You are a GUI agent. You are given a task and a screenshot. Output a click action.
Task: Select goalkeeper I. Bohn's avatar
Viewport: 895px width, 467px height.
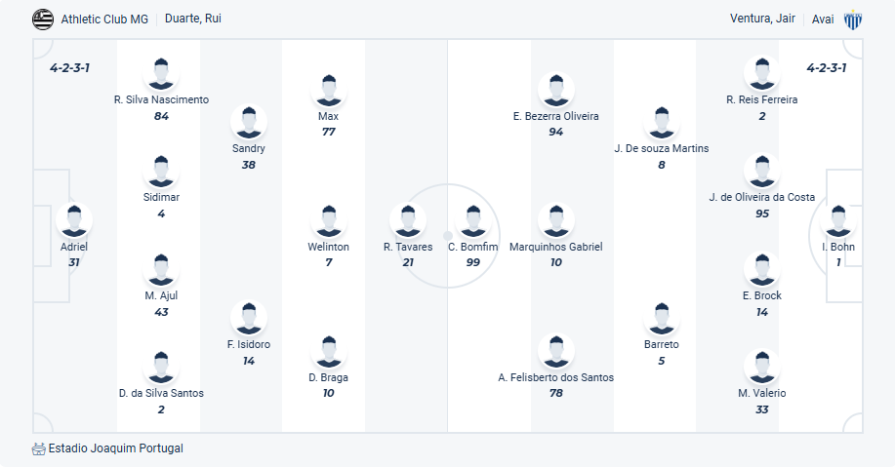[838, 220]
